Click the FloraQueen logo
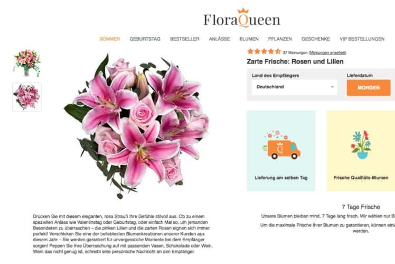The height and width of the screenshot is (264, 395). [242, 18]
